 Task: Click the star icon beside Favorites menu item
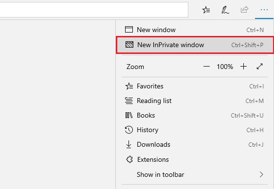pyautogui.click(x=129, y=86)
